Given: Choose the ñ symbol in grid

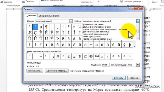Looking at the screenshot, I should [x=57, y=45].
